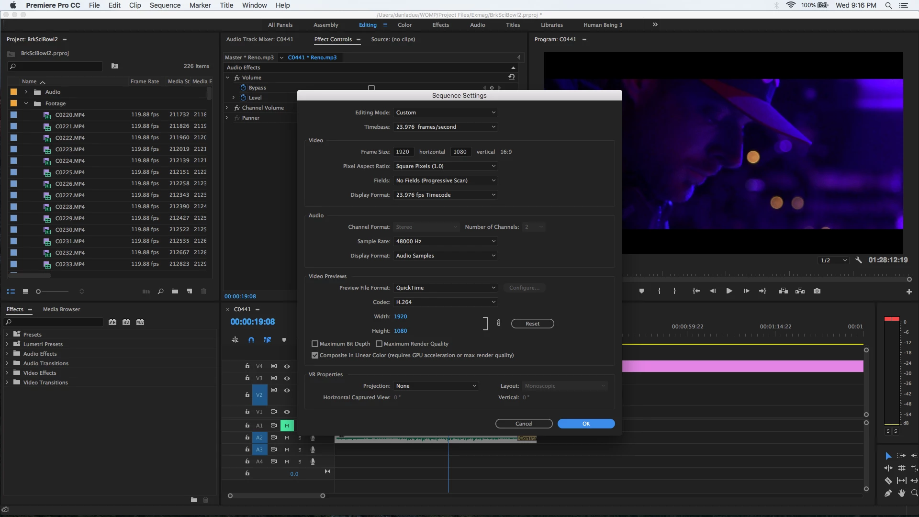Select the Razor tool in tools panel
Screen dimensions: 919x517
point(888,481)
